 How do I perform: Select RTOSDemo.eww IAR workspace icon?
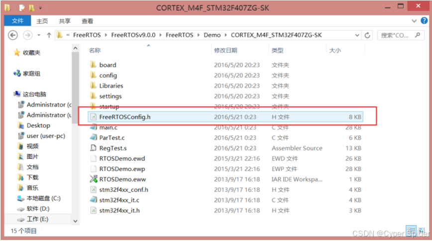click(x=94, y=179)
